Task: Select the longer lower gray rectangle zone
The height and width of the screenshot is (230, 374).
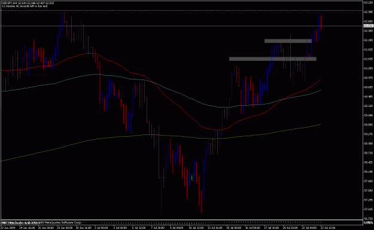Action: 273,59
